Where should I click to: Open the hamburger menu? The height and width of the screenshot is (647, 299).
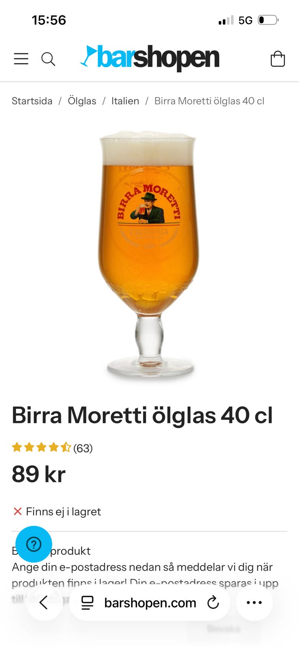[x=21, y=59]
